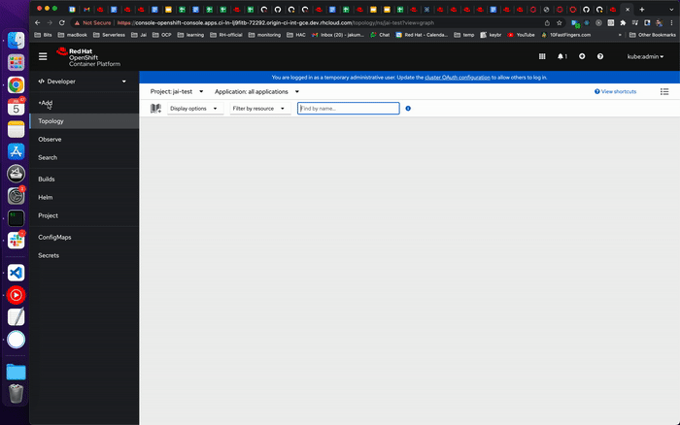Screen dimensions: 680x425
Task: Open the application launcher grid
Action: click(542, 56)
